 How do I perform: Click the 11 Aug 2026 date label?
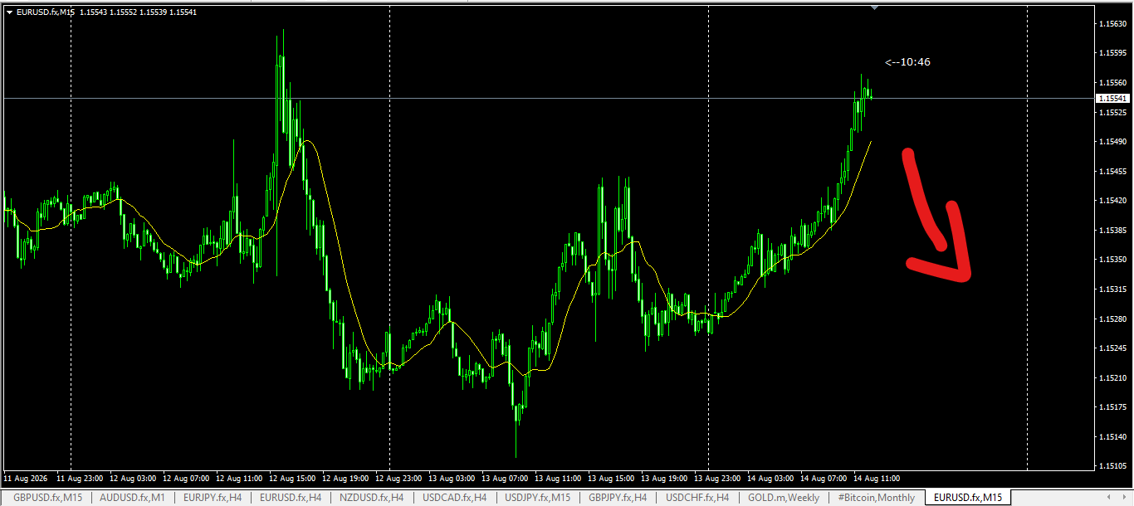pyautogui.click(x=26, y=479)
